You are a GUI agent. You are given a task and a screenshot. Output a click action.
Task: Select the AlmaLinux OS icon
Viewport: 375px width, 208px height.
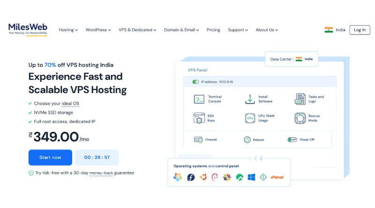coord(178,177)
